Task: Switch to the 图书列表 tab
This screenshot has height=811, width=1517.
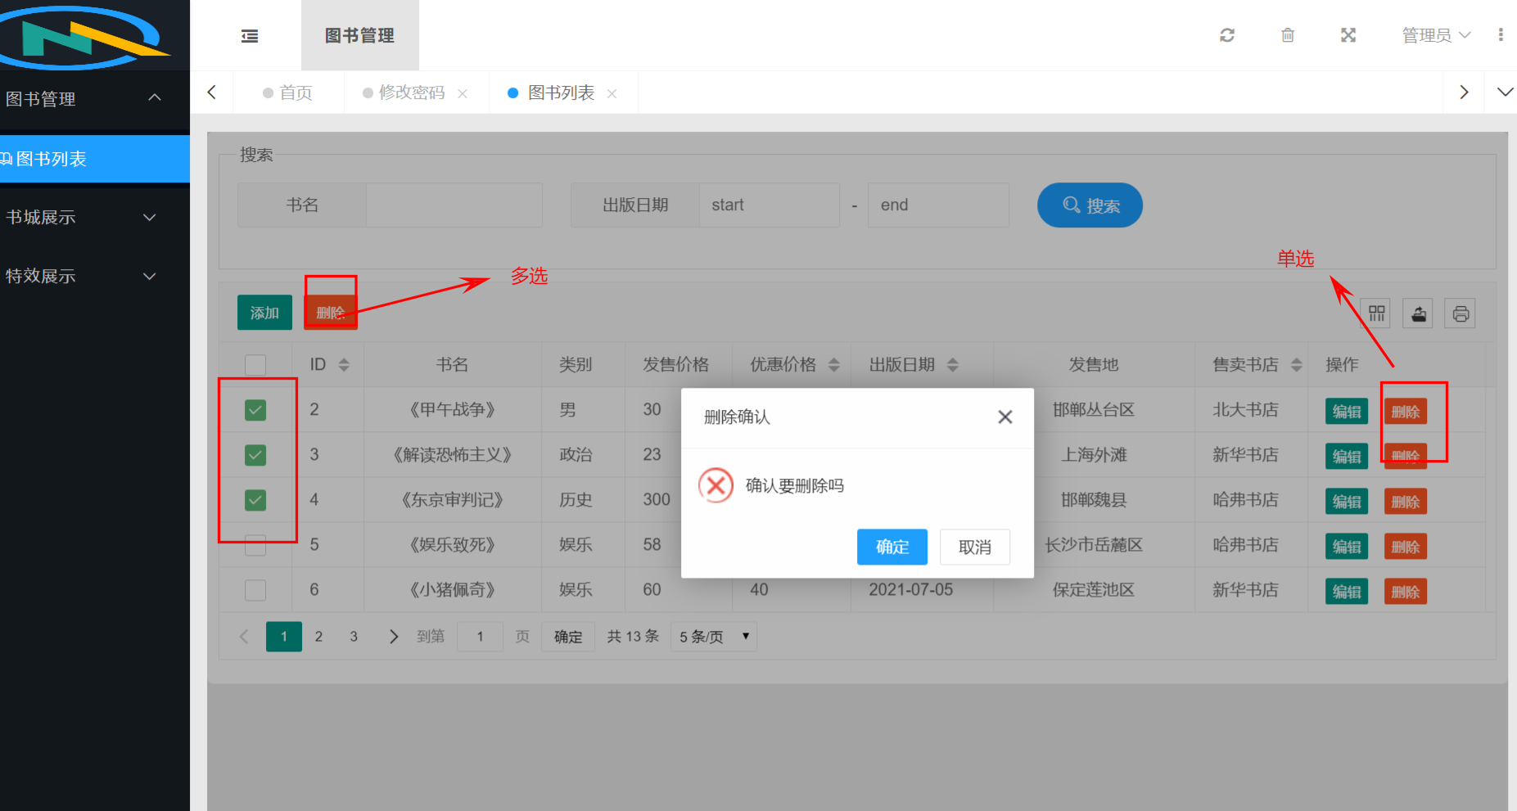Action: tap(561, 92)
